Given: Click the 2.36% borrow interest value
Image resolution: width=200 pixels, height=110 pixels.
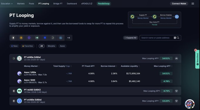Looking at the screenshot, I should (114, 74).
